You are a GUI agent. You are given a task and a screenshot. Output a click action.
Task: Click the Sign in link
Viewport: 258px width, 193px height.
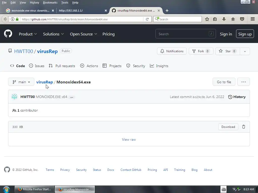[x=226, y=34]
